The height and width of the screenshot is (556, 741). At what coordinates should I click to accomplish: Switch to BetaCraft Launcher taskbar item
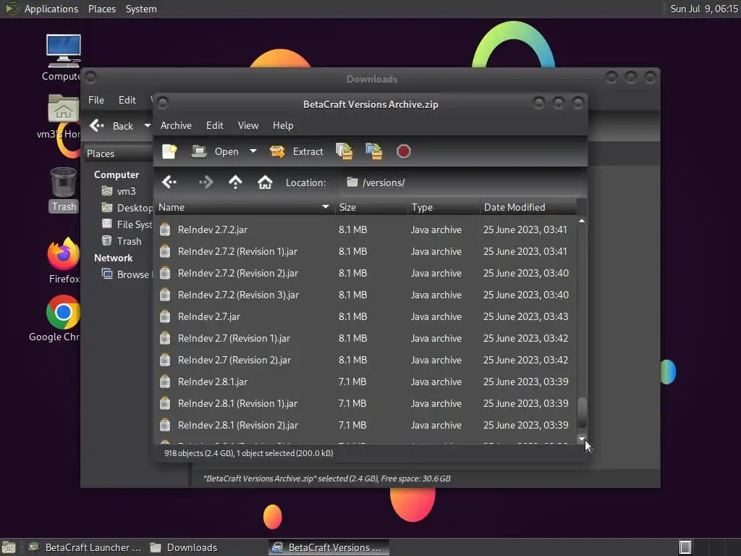(x=84, y=547)
